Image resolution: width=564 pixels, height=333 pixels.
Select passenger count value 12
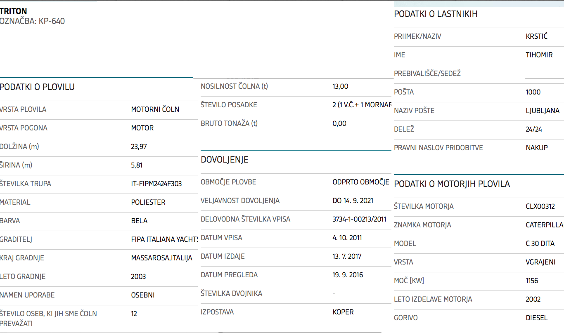[x=134, y=314]
